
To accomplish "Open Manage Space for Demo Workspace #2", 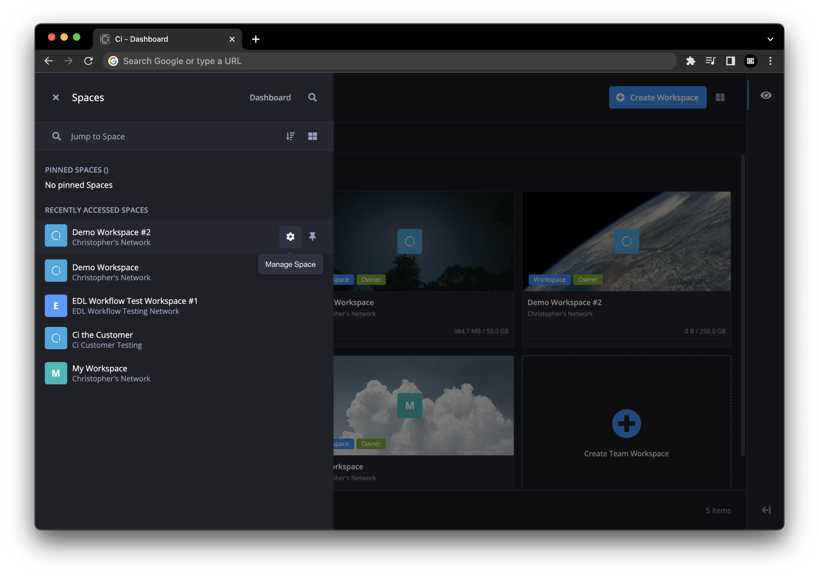I will pos(290,237).
